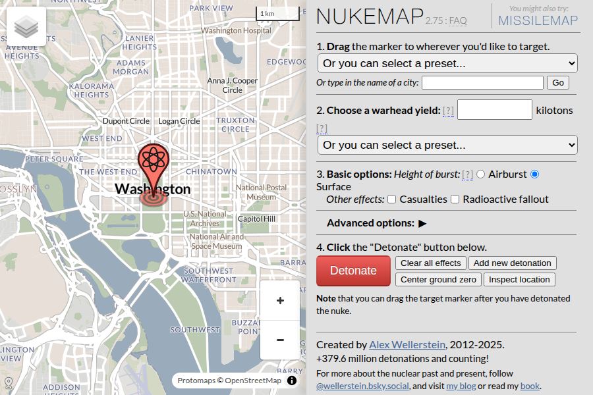Open Alex Wellerstein link
The width and height of the screenshot is (593, 395).
(407, 345)
